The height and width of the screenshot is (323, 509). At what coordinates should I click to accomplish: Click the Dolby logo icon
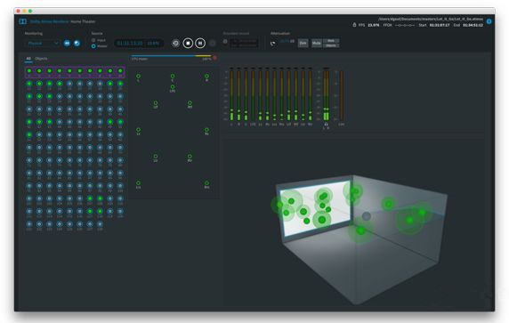pyautogui.click(x=22, y=21)
